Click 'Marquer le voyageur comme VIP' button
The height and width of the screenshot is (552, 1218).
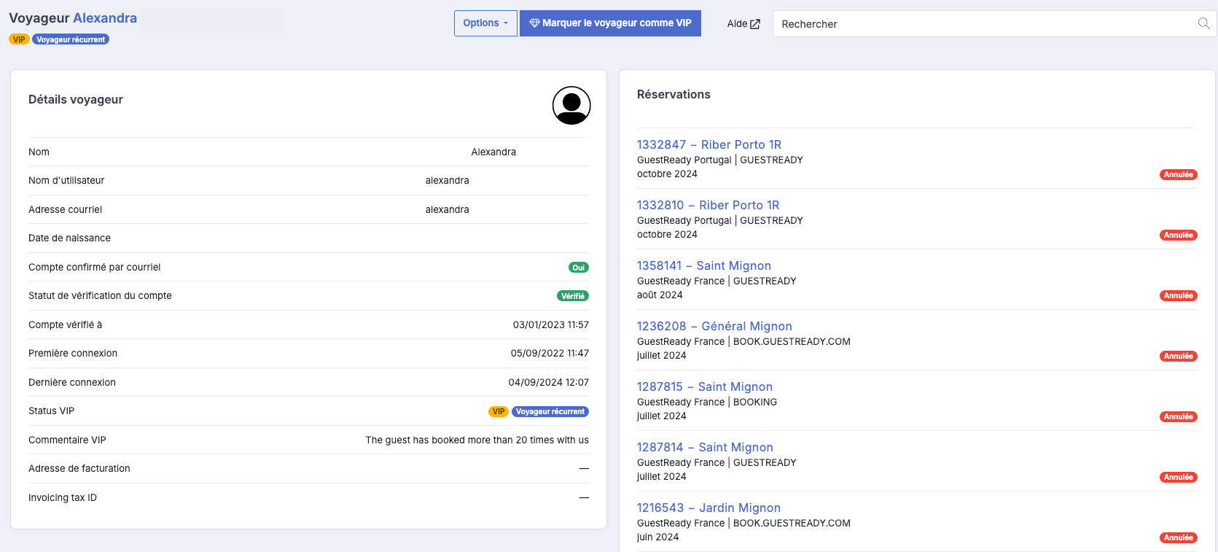click(x=610, y=23)
